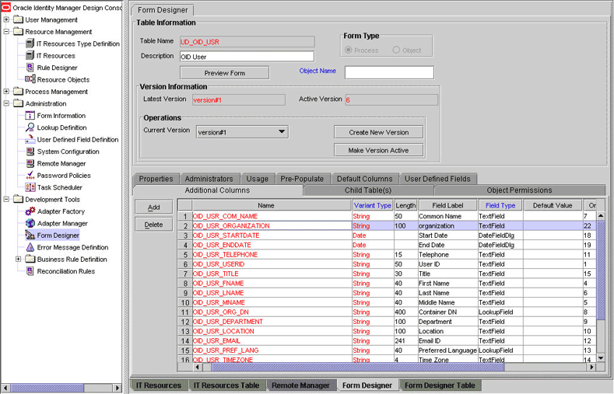This screenshot has height=394, width=614.
Task: Expand the User Management node
Action: 6,19
